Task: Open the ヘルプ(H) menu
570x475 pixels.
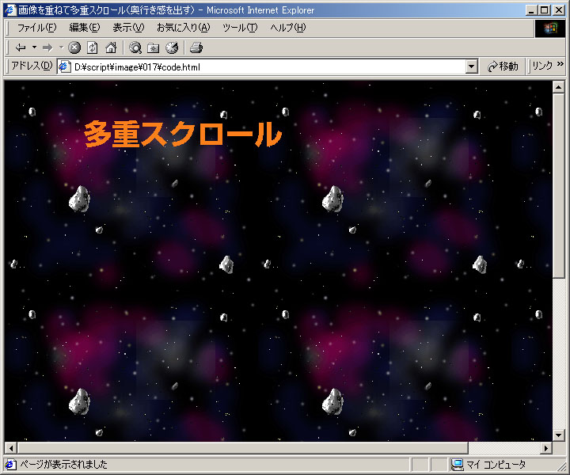Action: pyautogui.click(x=288, y=28)
